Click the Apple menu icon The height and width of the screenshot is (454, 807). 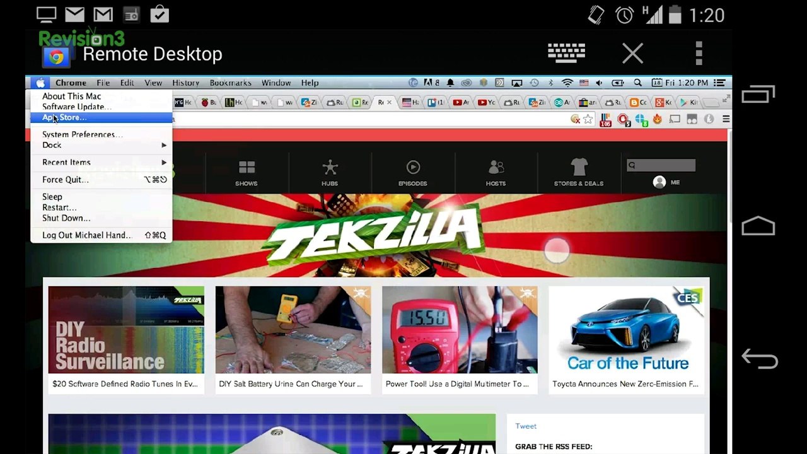click(x=40, y=83)
